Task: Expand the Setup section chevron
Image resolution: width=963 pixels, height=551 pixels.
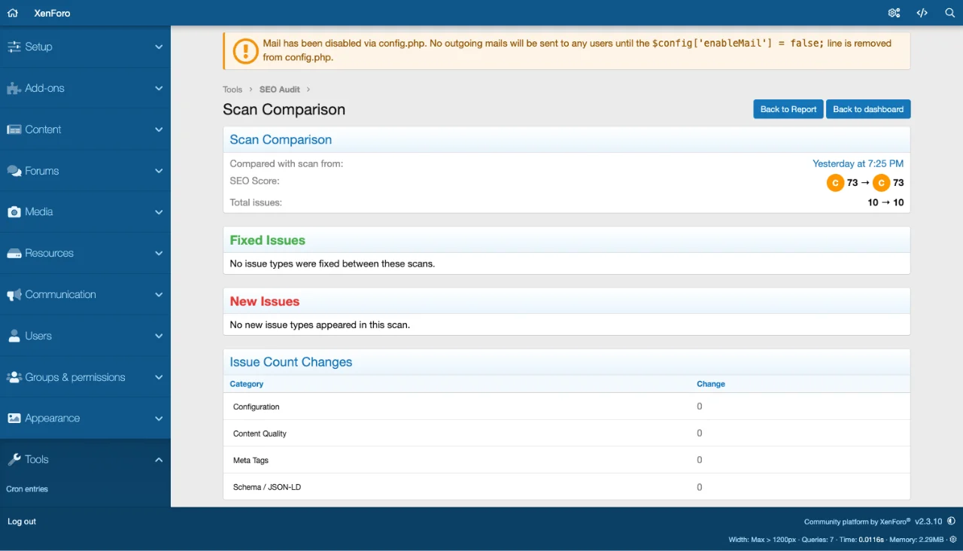Action: tap(159, 47)
